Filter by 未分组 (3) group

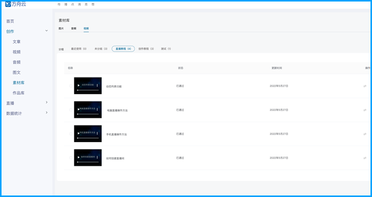(x=101, y=49)
